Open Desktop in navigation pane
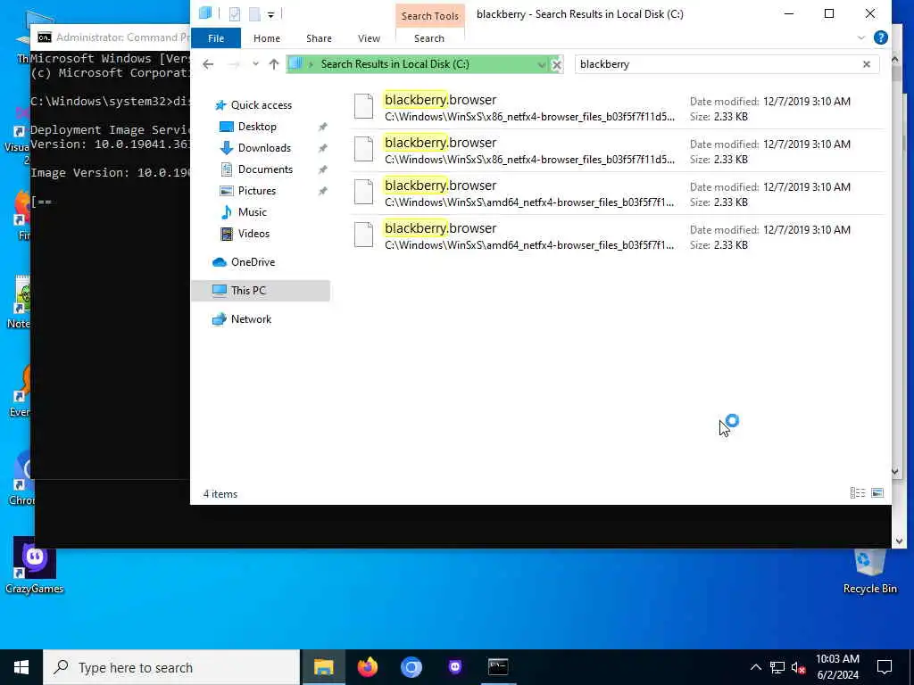Screen dimensions: 914x685 (257, 127)
